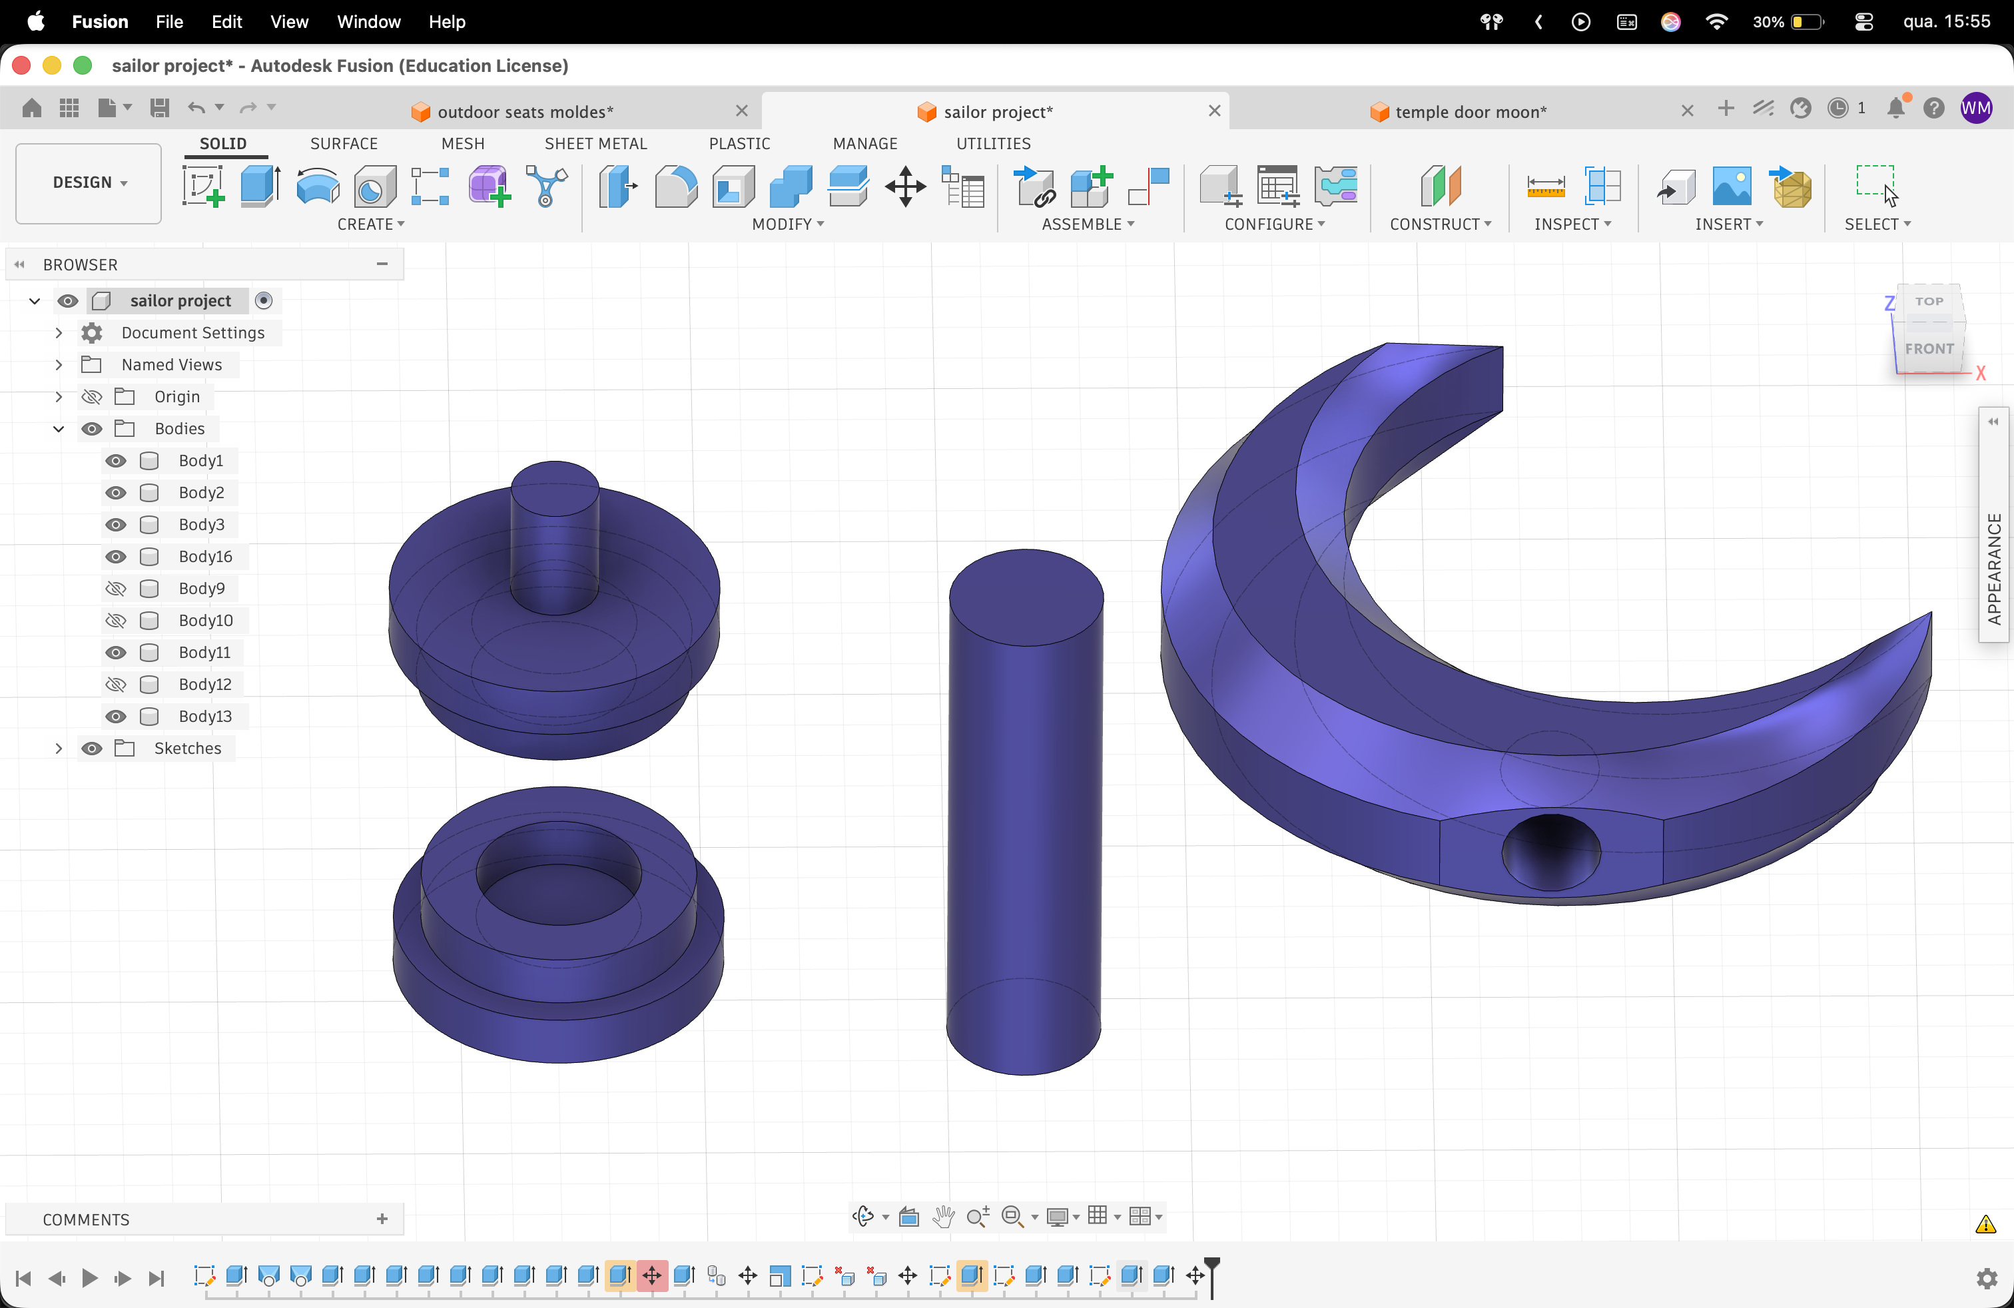This screenshot has width=2014, height=1308.
Task: Hide Body16 using its eye icon
Action: pos(116,556)
